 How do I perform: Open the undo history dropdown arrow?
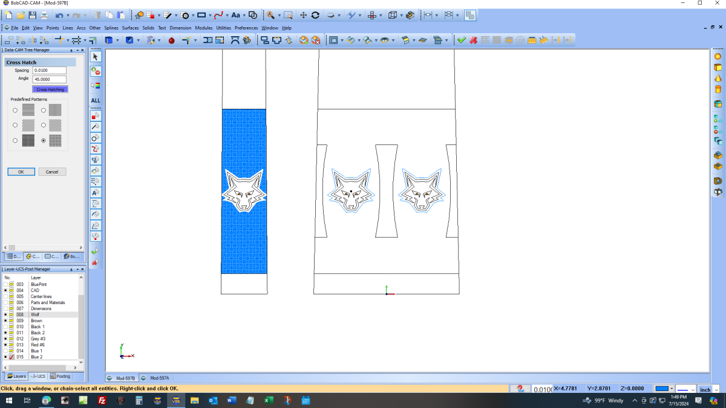click(x=67, y=15)
